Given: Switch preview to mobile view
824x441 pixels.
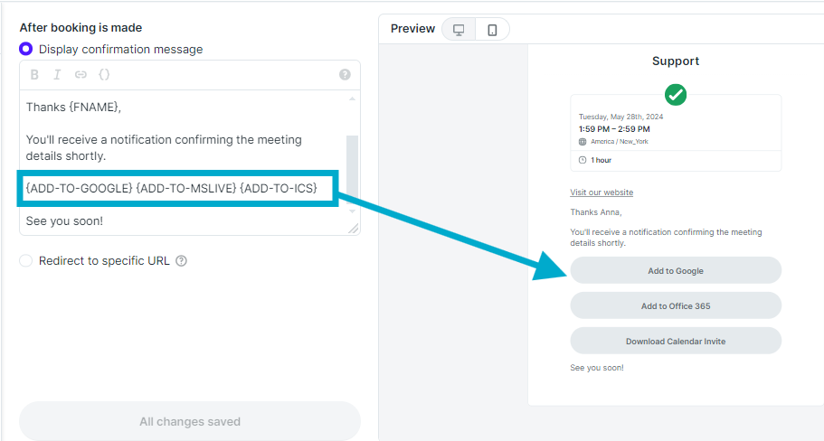Looking at the screenshot, I should [x=492, y=30].
